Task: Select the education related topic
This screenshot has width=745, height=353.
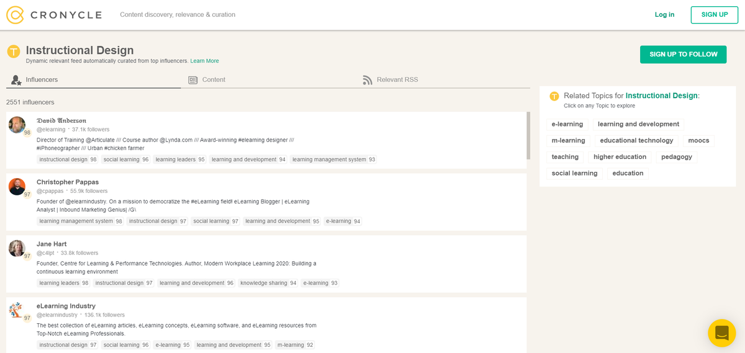Action: coord(628,173)
